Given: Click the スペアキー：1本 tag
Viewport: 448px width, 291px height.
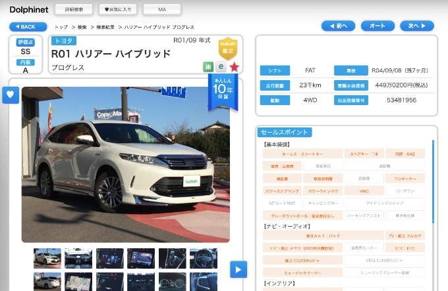Looking at the screenshot, I should coord(364,154).
